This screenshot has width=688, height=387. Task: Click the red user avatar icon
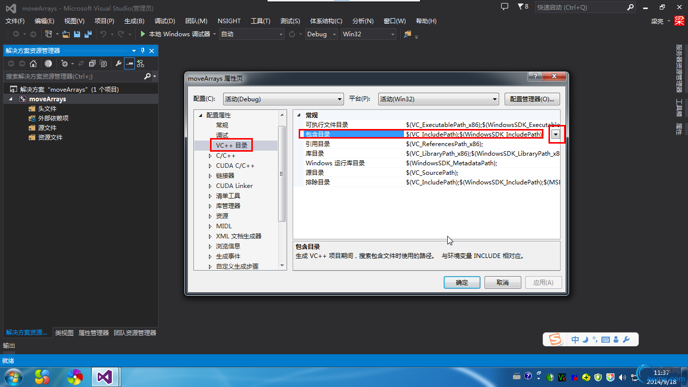pos(679,21)
